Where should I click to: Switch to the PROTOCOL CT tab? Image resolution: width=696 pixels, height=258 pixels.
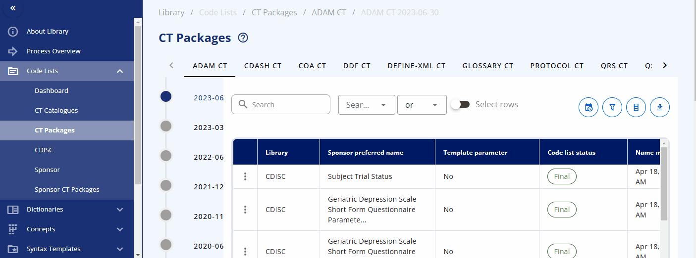click(x=557, y=66)
